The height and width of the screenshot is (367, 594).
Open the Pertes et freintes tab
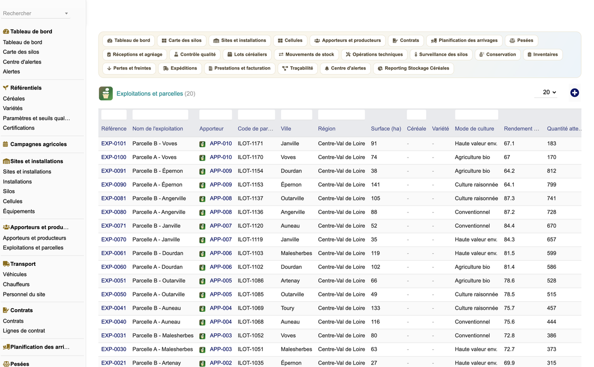[129, 68]
